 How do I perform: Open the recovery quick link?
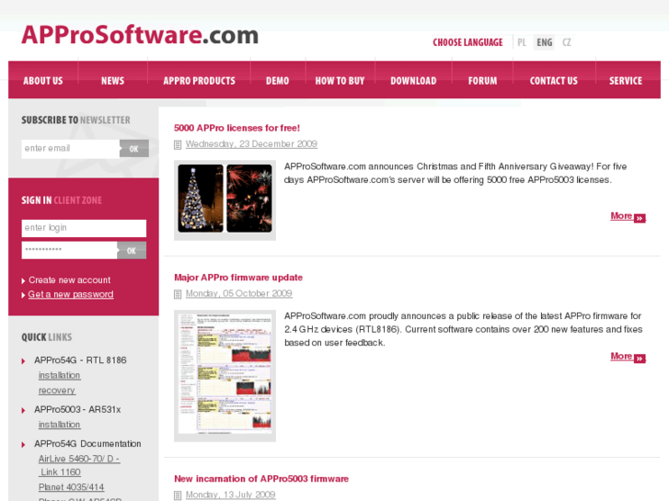pos(57,391)
